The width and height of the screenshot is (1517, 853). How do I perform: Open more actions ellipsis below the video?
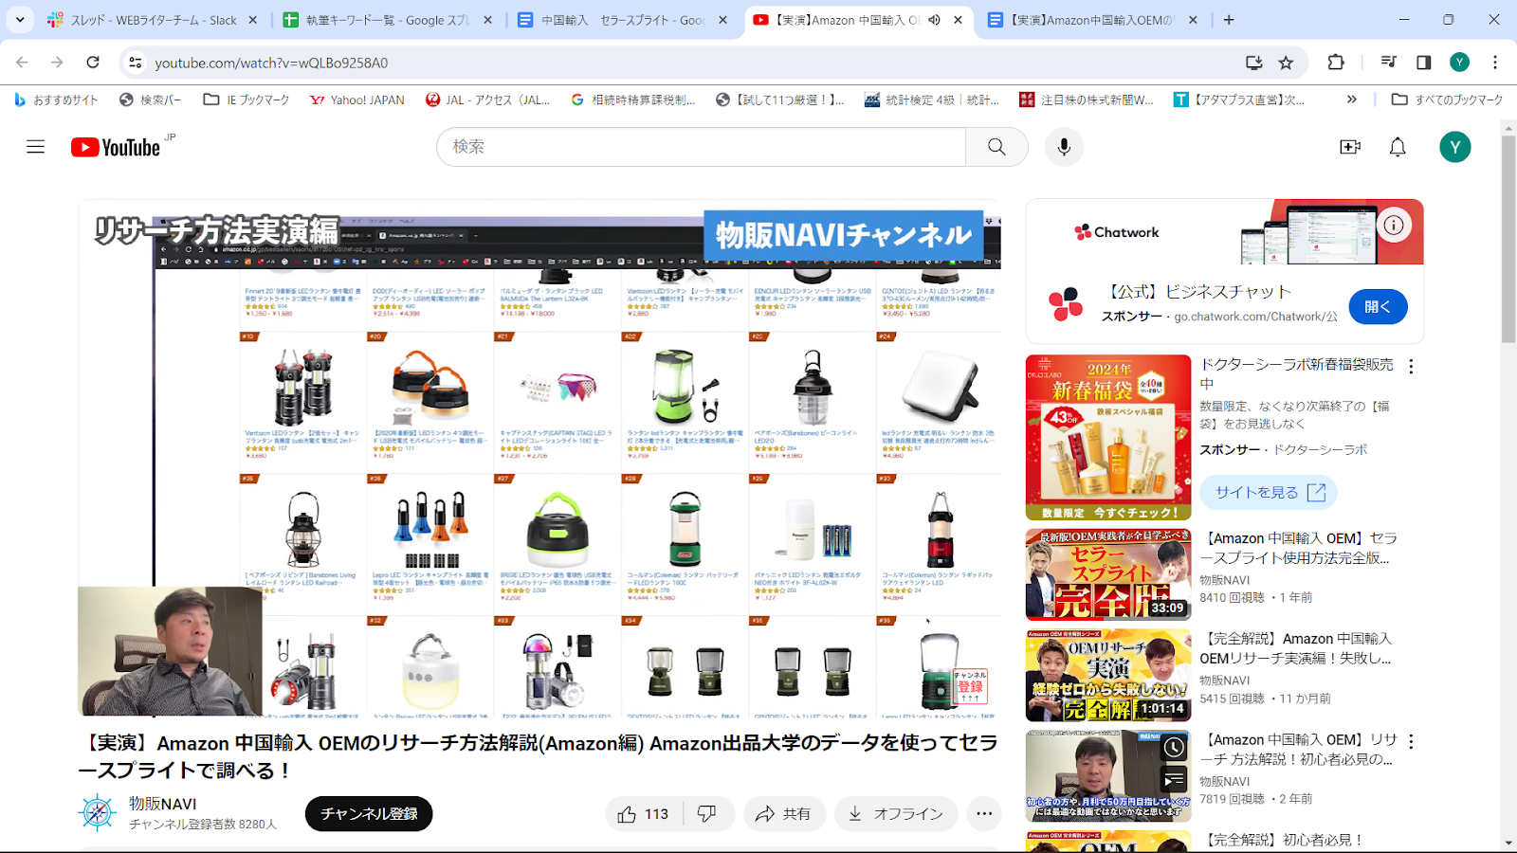coord(984,814)
